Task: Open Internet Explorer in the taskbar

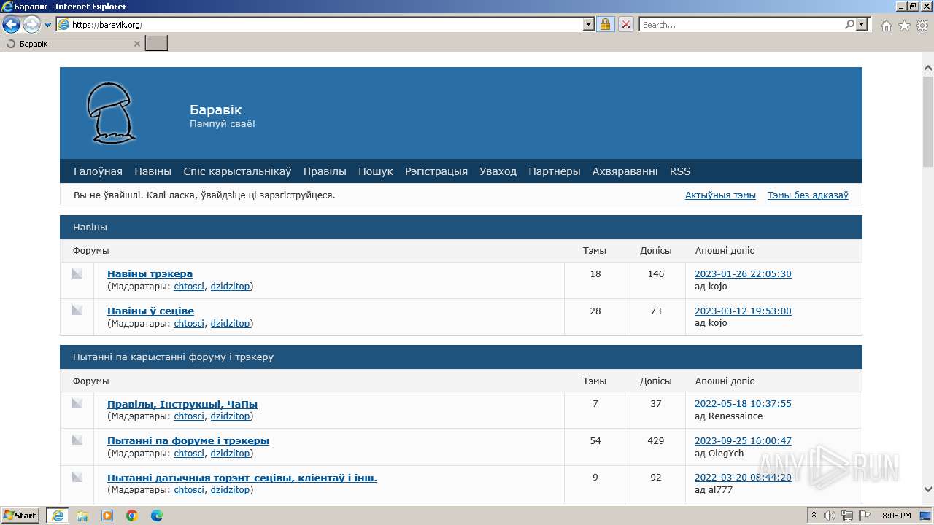Action: pyautogui.click(x=58, y=516)
